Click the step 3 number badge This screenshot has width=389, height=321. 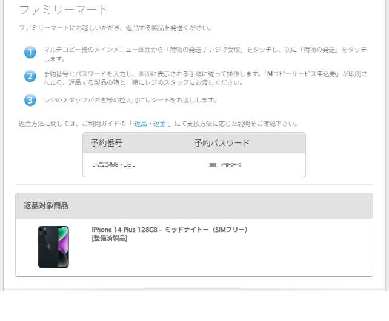point(30,100)
